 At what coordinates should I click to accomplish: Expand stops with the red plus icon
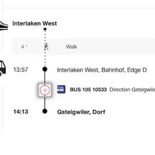(45, 90)
